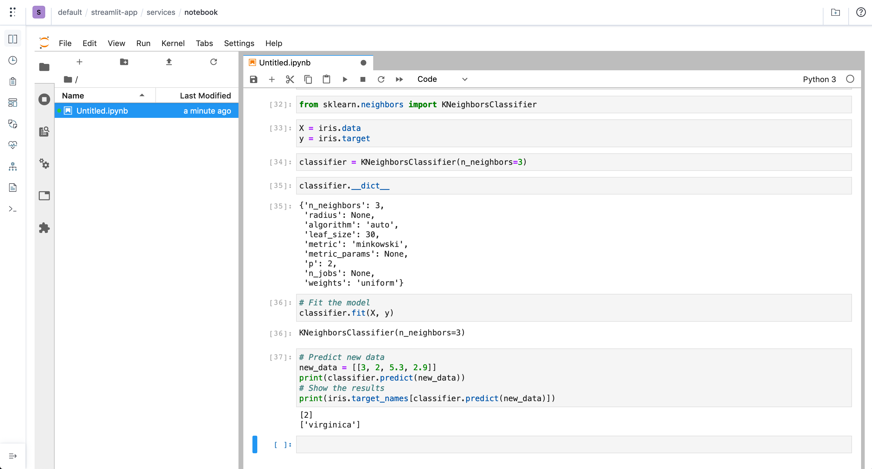The image size is (872, 469).
Task: Select Untitled.ipynb in file browser
Action: pos(102,111)
